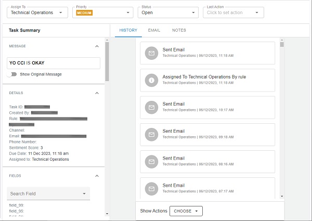
Task: Select the History tab
Action: click(x=128, y=30)
